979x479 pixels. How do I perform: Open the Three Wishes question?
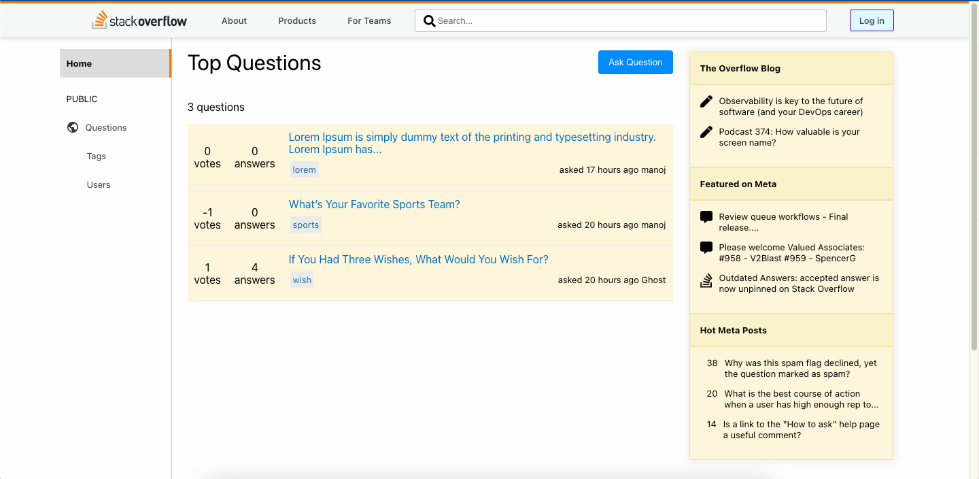(x=418, y=260)
